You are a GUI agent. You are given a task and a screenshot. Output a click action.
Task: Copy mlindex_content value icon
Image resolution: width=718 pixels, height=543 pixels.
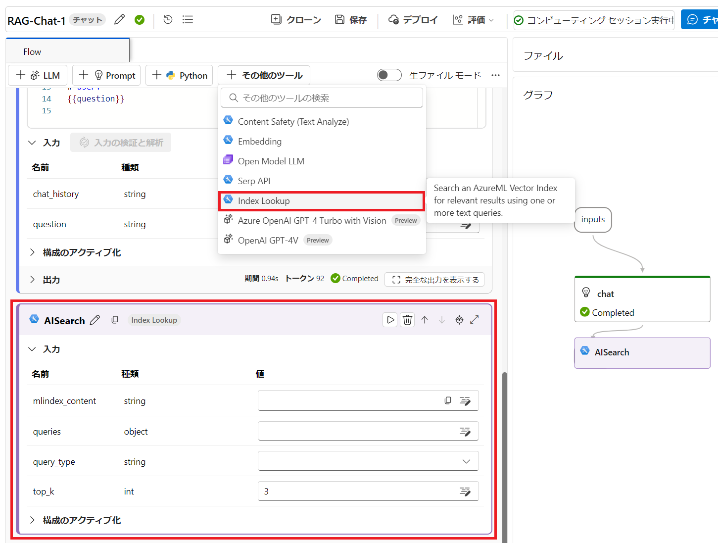point(448,400)
